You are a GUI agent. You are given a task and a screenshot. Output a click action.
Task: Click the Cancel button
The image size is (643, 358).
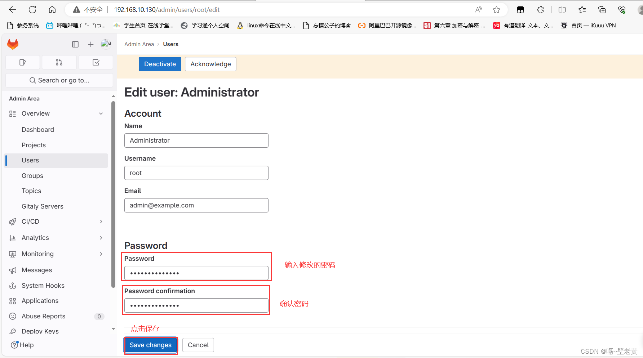[x=198, y=345]
